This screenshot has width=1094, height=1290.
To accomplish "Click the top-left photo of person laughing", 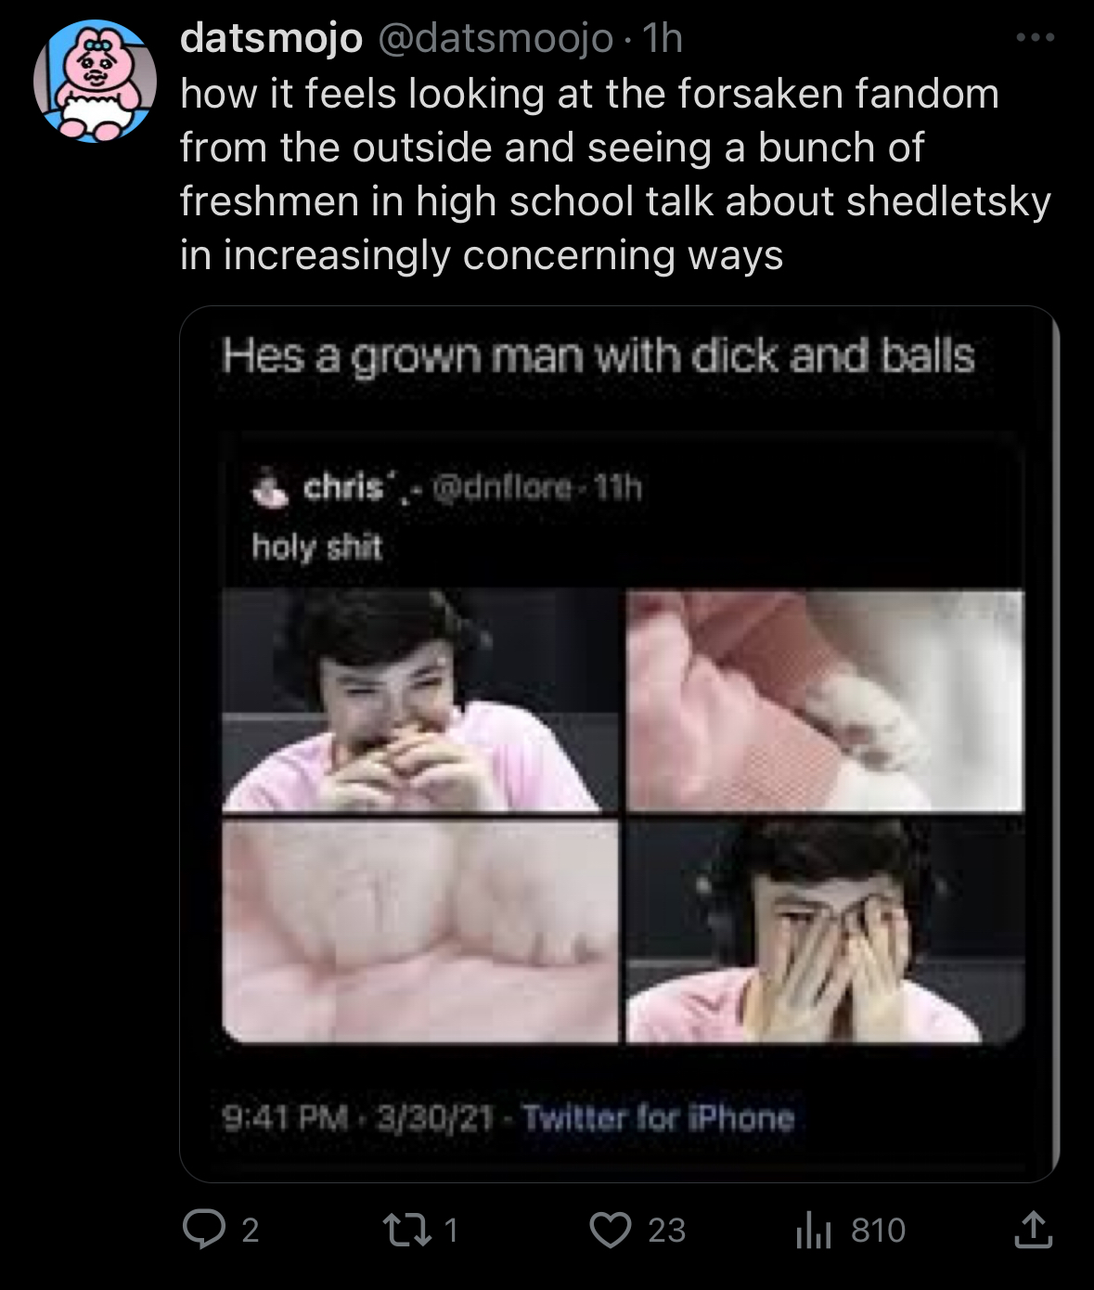I will tap(420, 701).
